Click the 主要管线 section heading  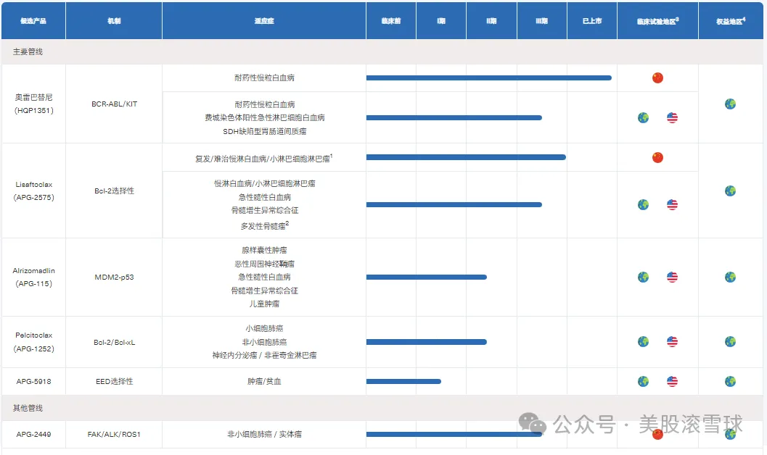(28, 52)
